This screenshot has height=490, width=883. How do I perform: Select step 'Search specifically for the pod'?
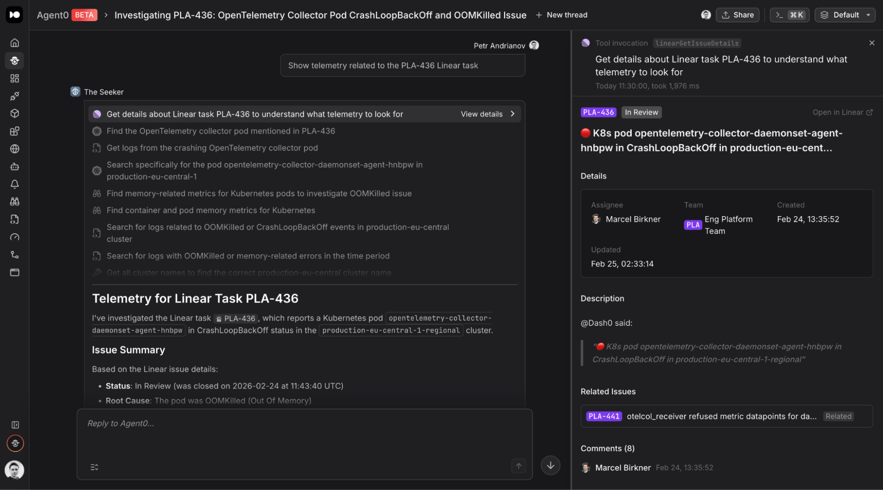point(265,171)
